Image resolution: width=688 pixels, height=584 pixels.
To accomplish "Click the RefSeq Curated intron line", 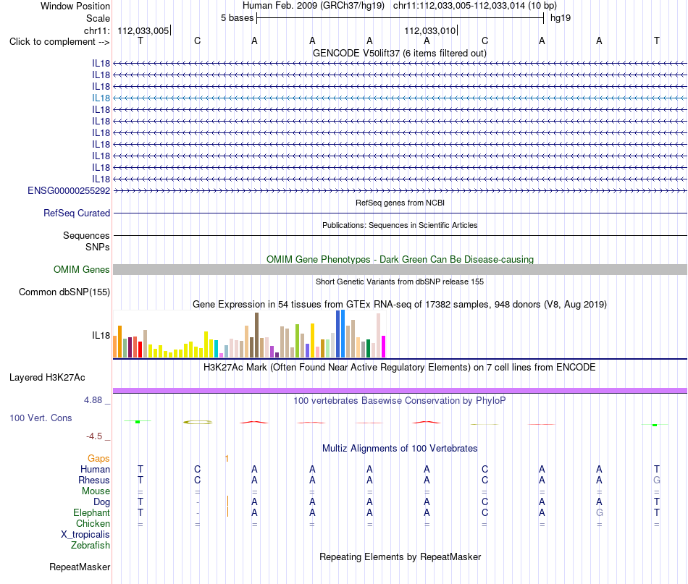I will [x=400, y=213].
